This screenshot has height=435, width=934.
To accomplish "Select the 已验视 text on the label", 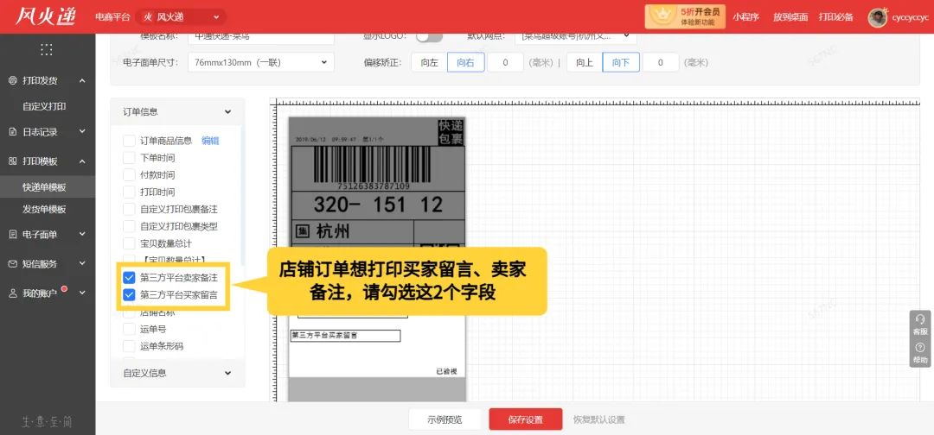I will click(x=446, y=371).
